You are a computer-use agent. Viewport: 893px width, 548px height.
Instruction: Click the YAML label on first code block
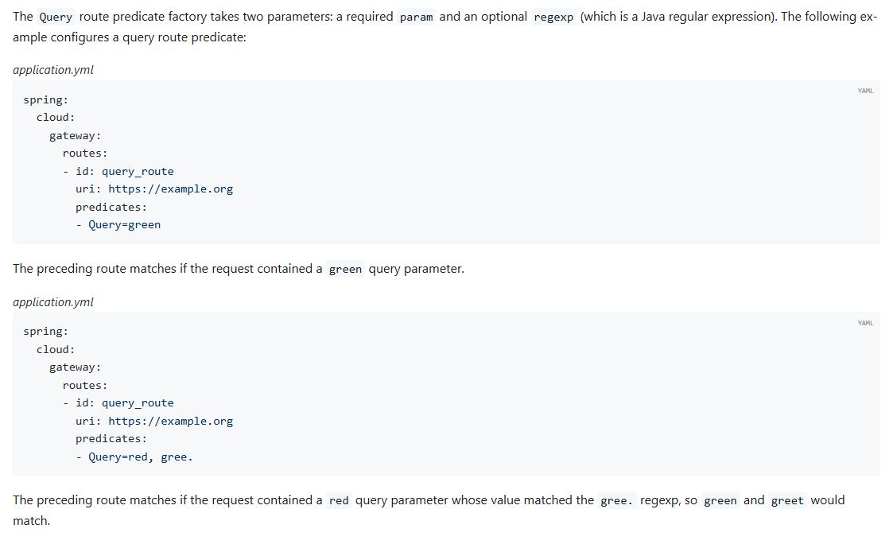(x=865, y=91)
